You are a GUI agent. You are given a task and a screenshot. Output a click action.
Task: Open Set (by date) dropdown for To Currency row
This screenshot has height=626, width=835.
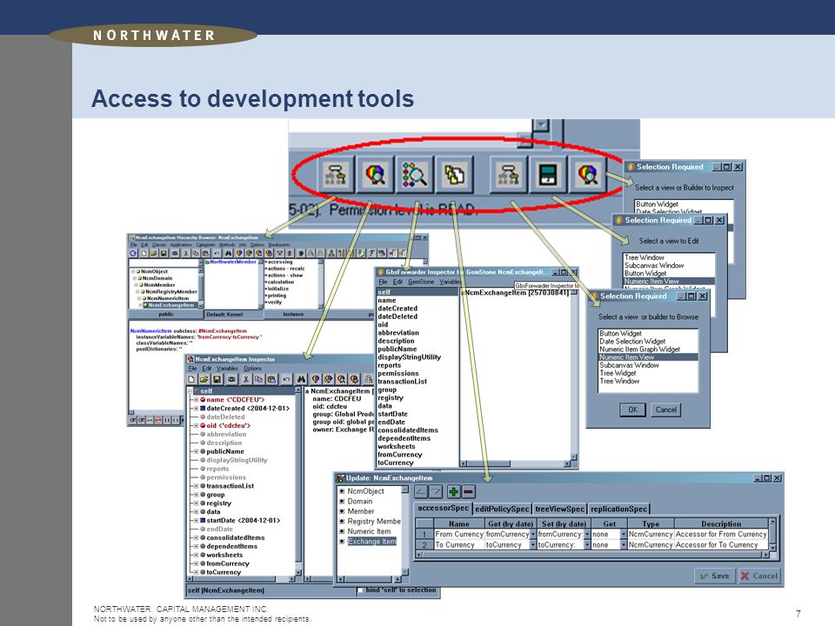(x=587, y=545)
